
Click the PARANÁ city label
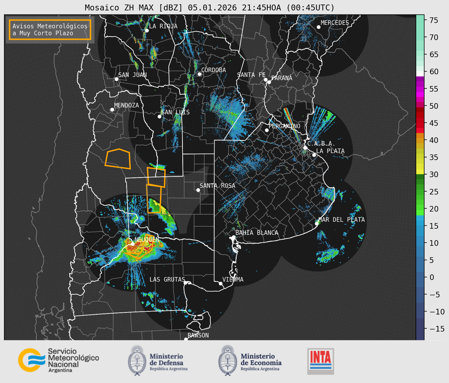282,78
